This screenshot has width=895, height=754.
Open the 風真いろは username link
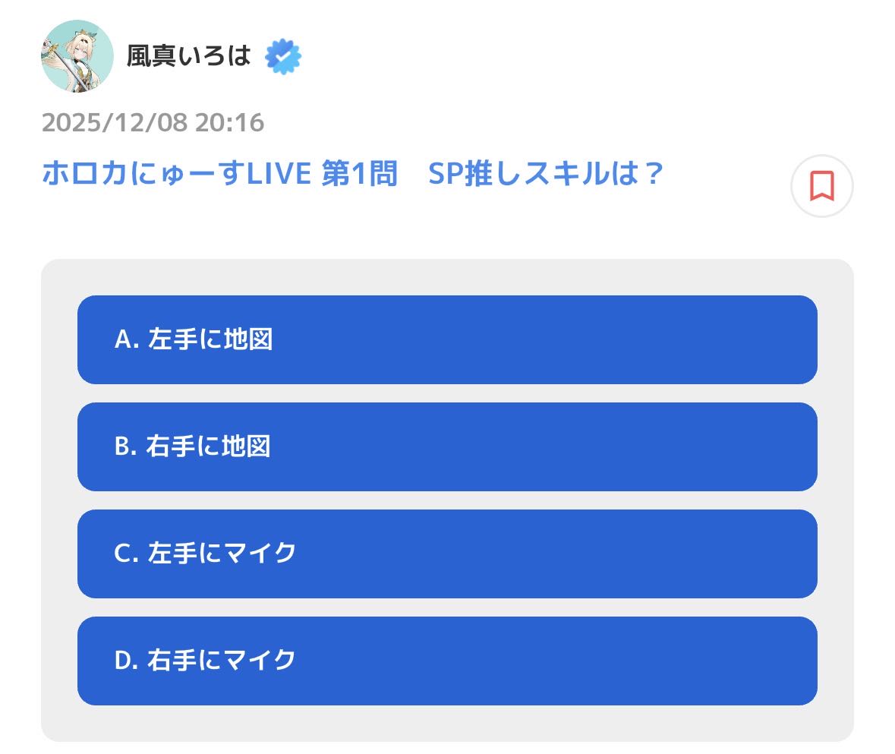[188, 57]
